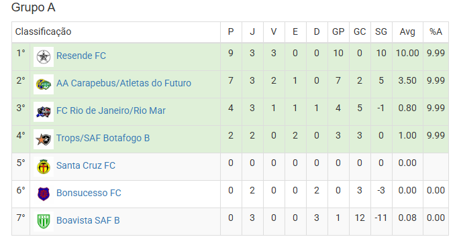The image size is (457, 241).
Task: Click the FC Rio de Janeiro crest
Action: [44, 112]
